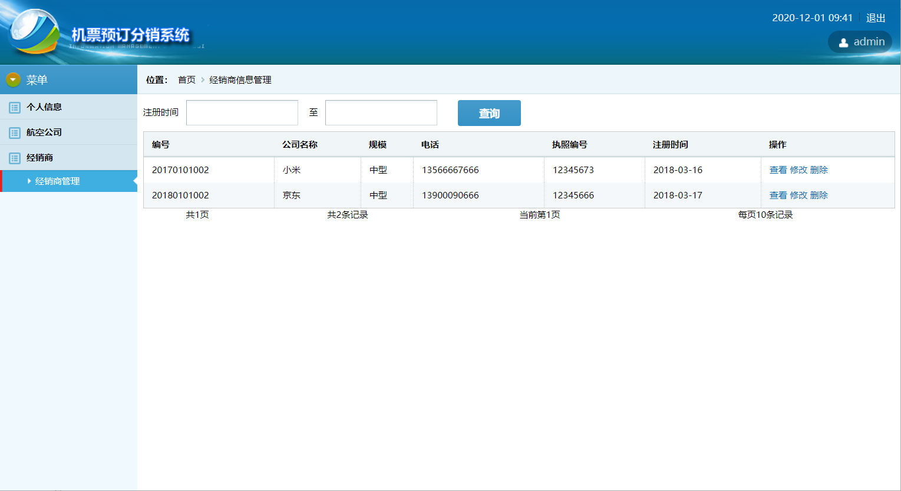Viewport: 901px width, 491px height.
Task: Click the admin user avatar icon
Action: 843,42
